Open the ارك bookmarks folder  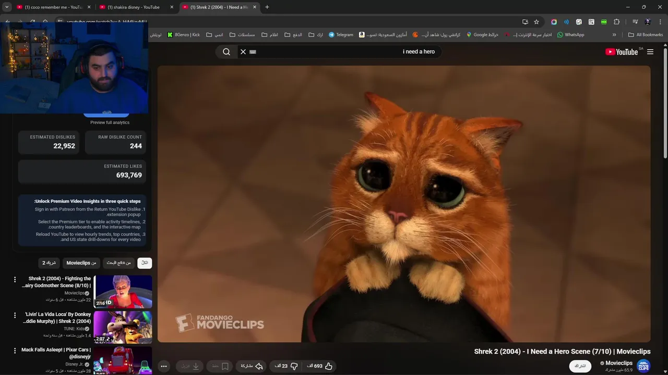(316, 35)
